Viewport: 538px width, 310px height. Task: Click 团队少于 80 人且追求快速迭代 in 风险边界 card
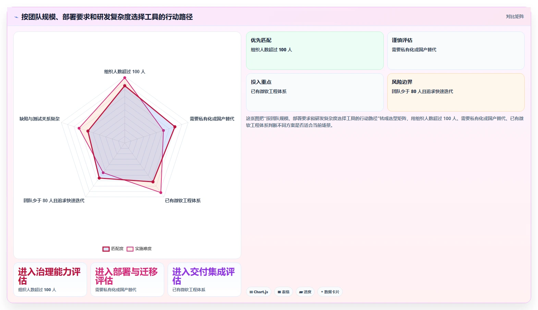pos(422,91)
